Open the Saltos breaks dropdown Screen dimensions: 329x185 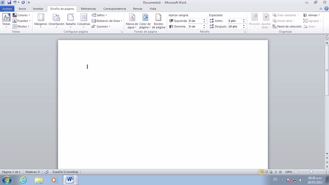pos(99,15)
